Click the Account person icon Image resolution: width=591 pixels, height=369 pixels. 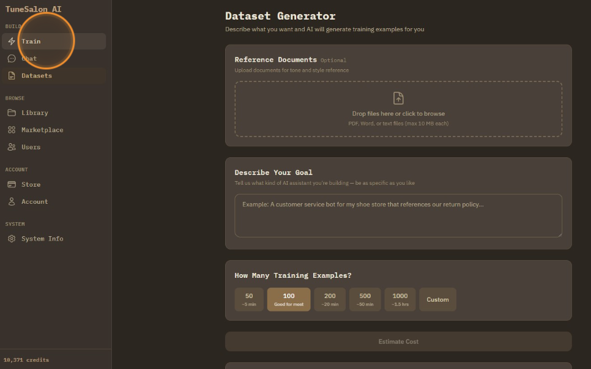click(12, 201)
